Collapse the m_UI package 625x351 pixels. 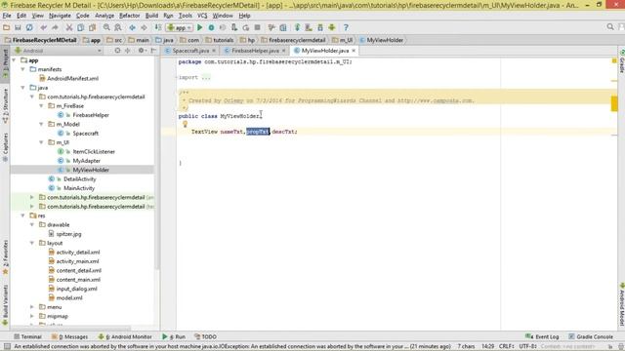(x=42, y=142)
